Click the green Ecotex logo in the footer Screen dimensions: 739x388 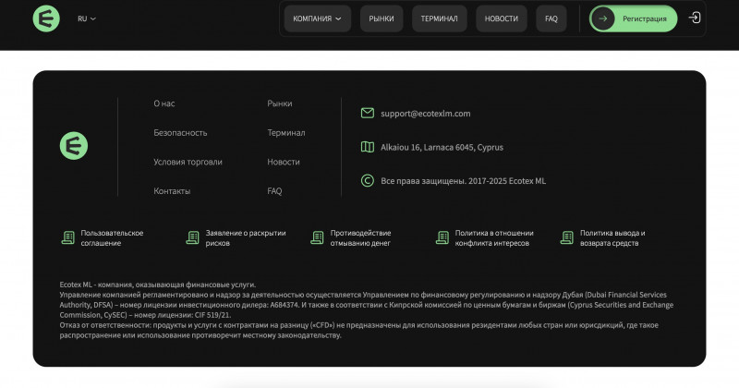click(74, 146)
